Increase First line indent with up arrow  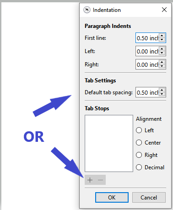(x=162, y=36)
